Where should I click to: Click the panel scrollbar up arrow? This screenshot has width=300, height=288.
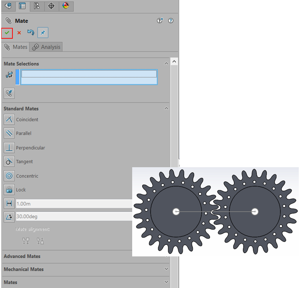pyautogui.click(x=174, y=61)
